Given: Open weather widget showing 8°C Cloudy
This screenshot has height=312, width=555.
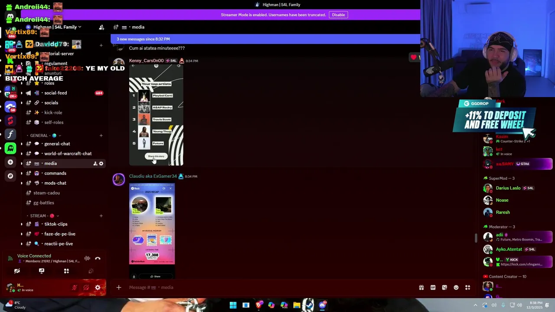Looking at the screenshot, I should tap(16, 305).
